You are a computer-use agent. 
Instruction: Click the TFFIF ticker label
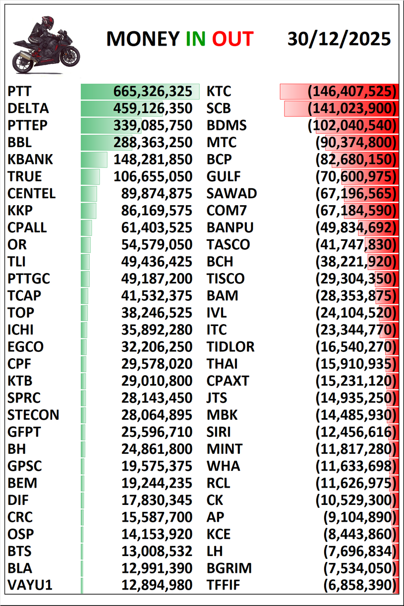(x=223, y=585)
